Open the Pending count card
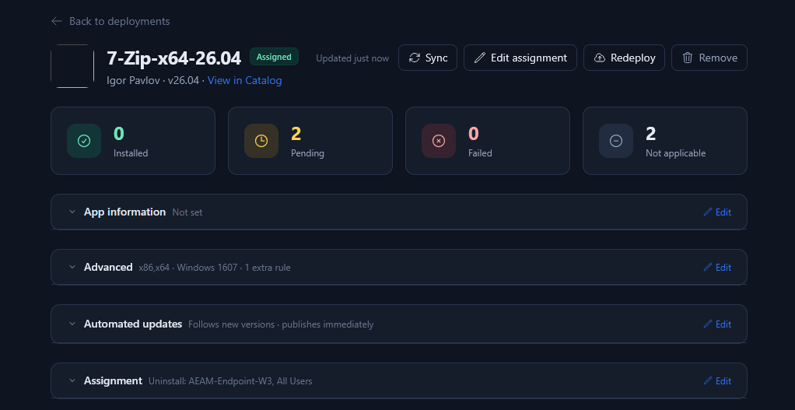 (x=310, y=141)
